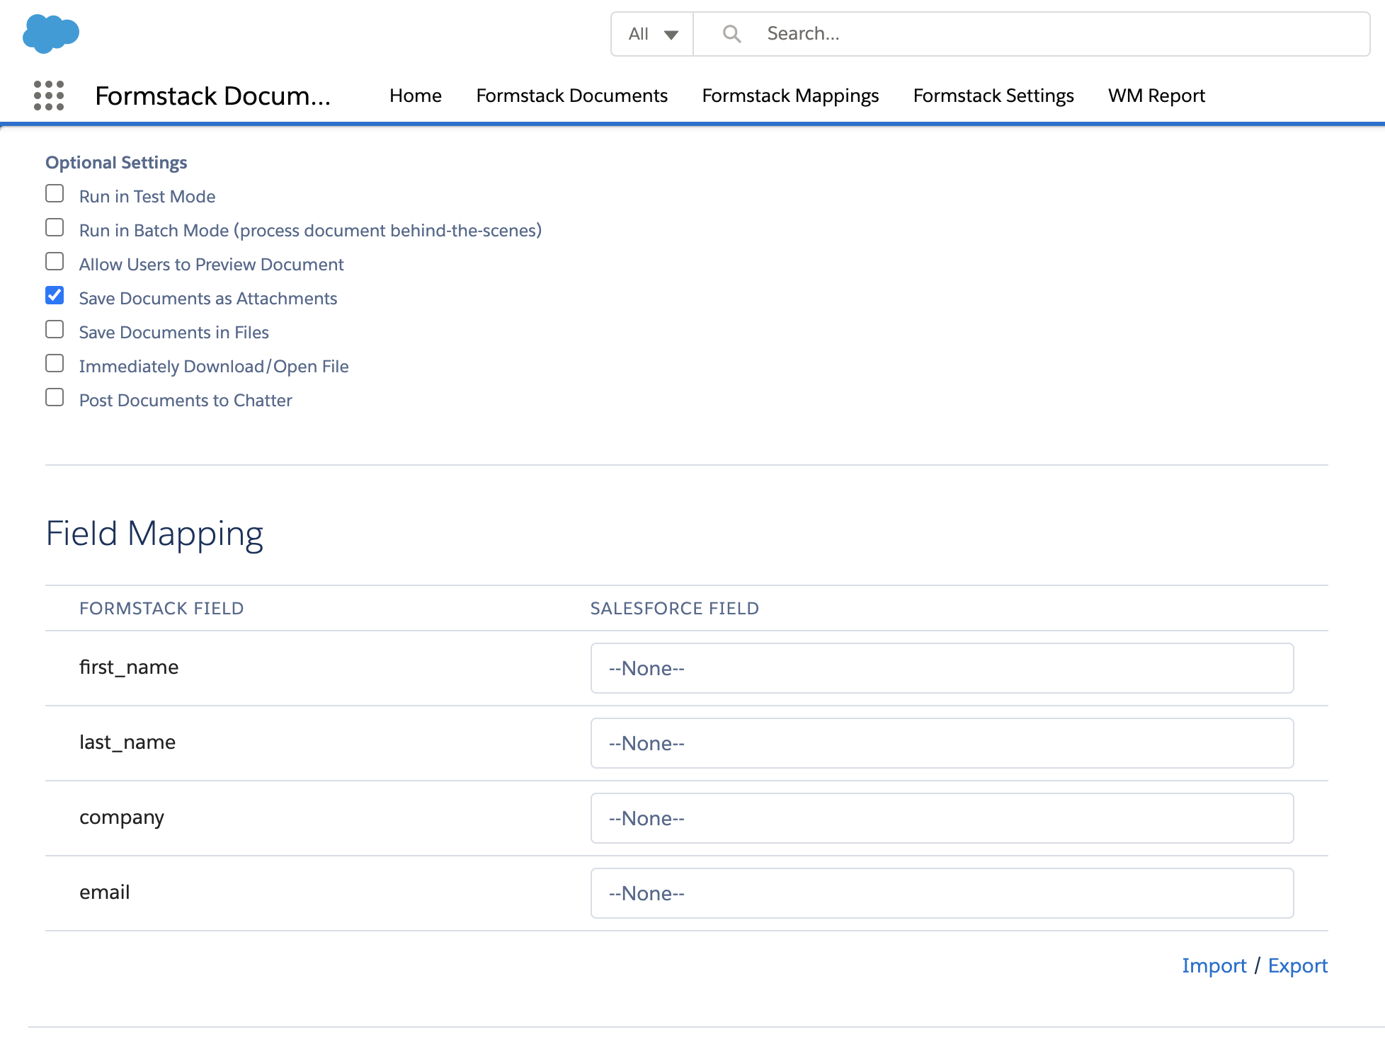Uncheck Save Documents as Attachments
This screenshot has width=1385, height=1039.
(x=55, y=296)
